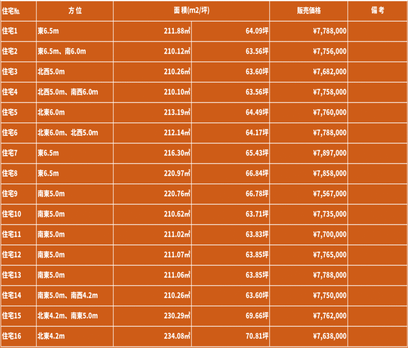Image resolution: width=408 pixels, height=348 pixels.
Task: Select the 販売価格 column header
Action: click(x=309, y=11)
